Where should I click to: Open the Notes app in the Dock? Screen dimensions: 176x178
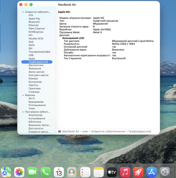[99, 172]
